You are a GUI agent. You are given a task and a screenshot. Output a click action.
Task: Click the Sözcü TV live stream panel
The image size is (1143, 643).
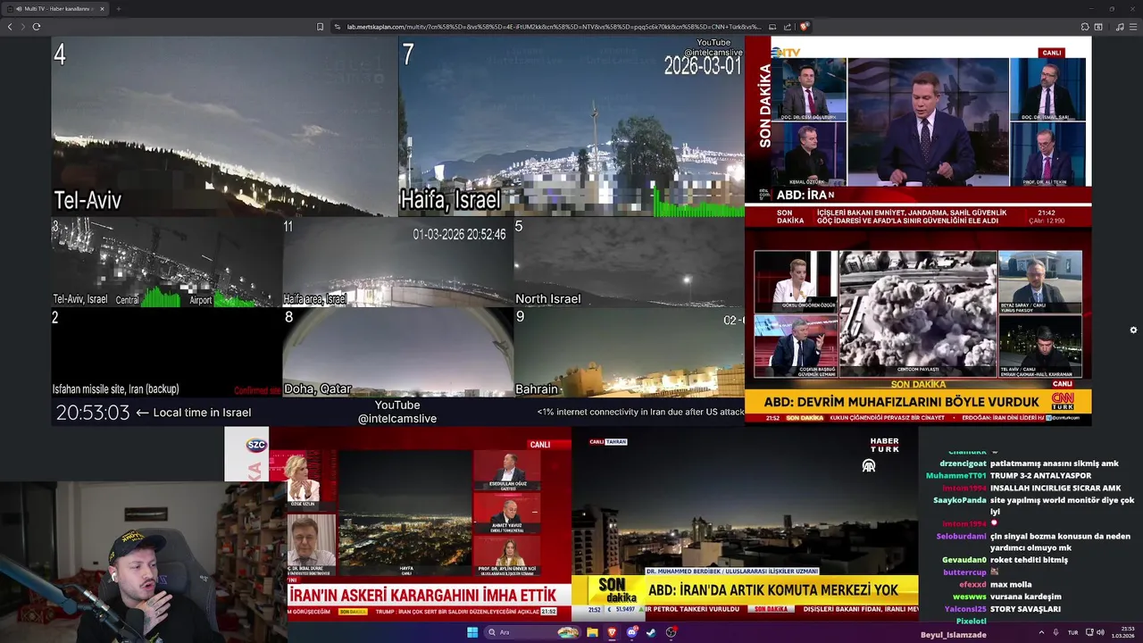click(397, 523)
